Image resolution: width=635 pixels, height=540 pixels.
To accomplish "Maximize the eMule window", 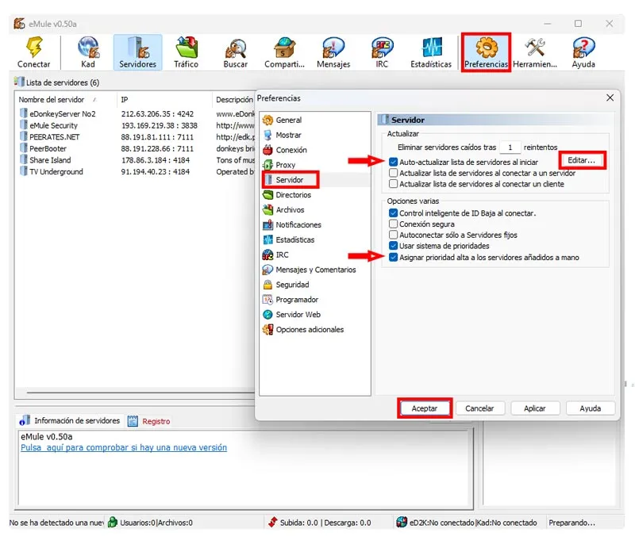I will 579,24.
